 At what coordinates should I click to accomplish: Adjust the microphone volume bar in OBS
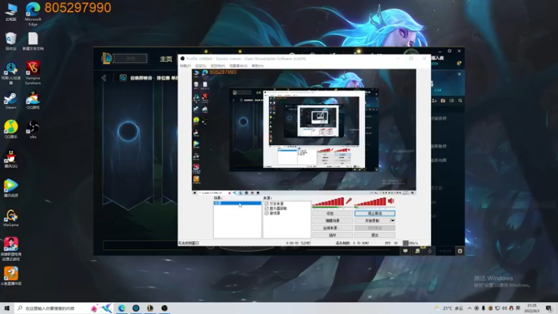click(x=328, y=202)
